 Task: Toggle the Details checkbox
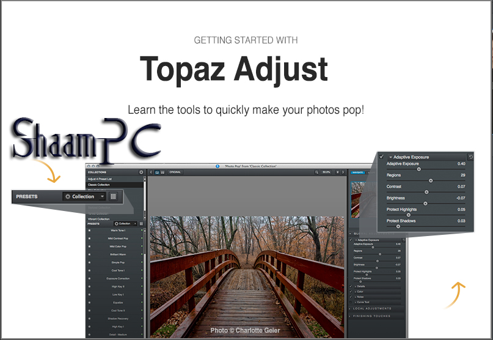[351, 286]
